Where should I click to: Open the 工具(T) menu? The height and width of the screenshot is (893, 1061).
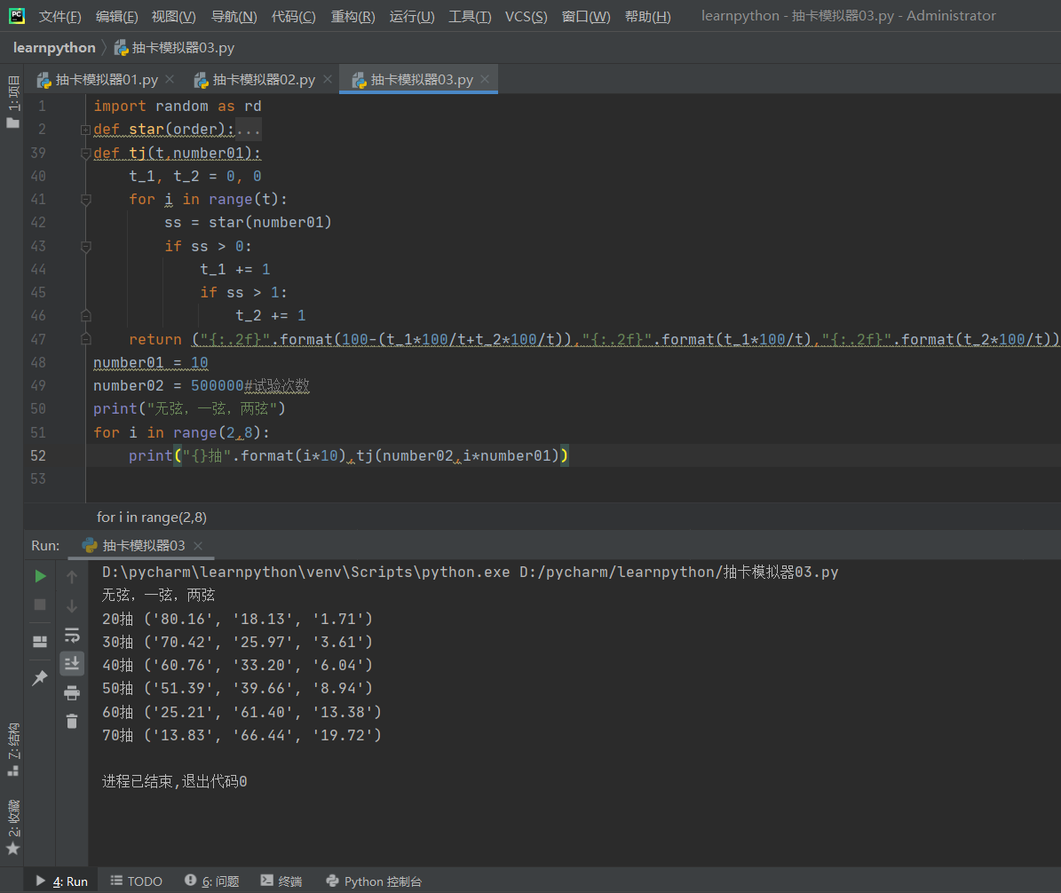coord(470,16)
